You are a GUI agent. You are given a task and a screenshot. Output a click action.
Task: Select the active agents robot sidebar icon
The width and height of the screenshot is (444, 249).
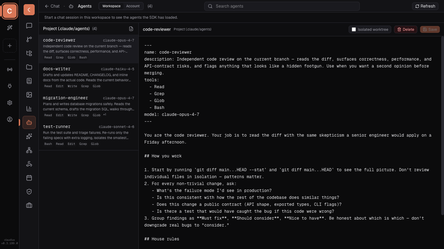(x=29, y=122)
